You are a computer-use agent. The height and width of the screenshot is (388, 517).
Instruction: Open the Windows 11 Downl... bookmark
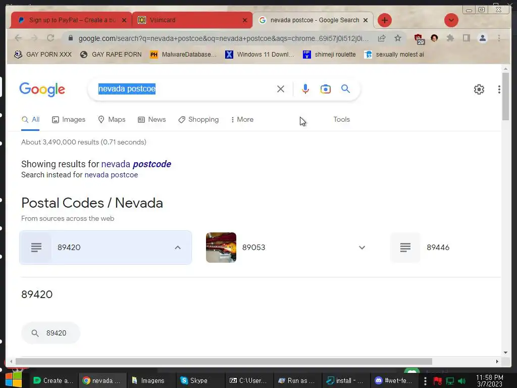click(260, 55)
